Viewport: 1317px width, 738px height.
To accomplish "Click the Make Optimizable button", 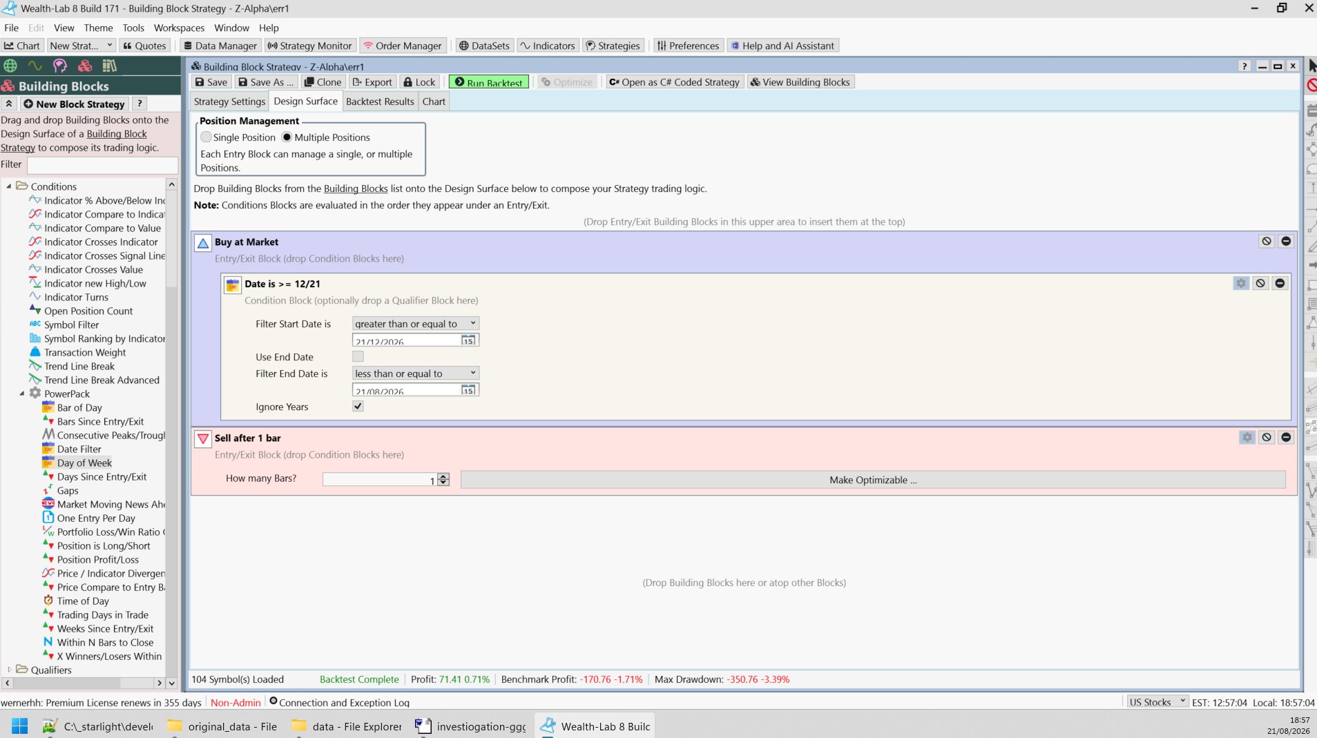I will (x=873, y=480).
